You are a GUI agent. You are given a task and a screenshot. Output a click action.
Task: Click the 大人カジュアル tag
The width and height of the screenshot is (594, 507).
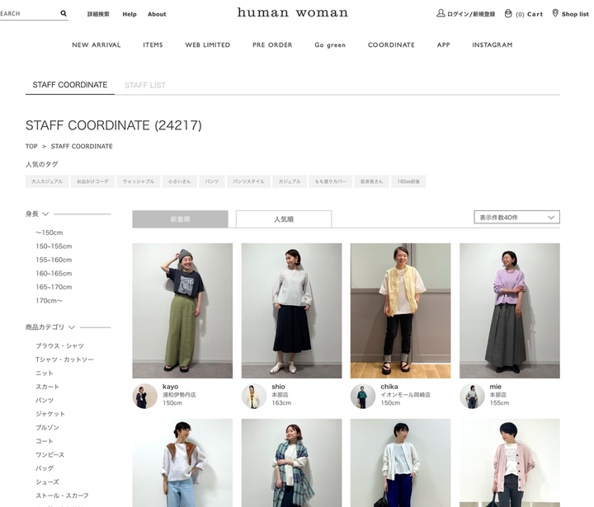click(47, 181)
